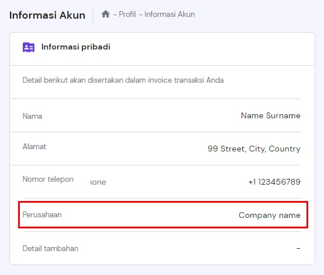This screenshot has width=324, height=275.
Task: Click the Name Surname value
Action: [271, 115]
